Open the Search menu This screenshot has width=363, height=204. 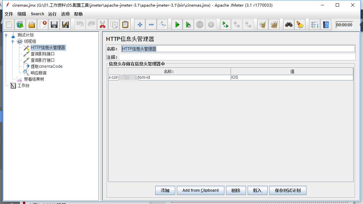click(38, 14)
